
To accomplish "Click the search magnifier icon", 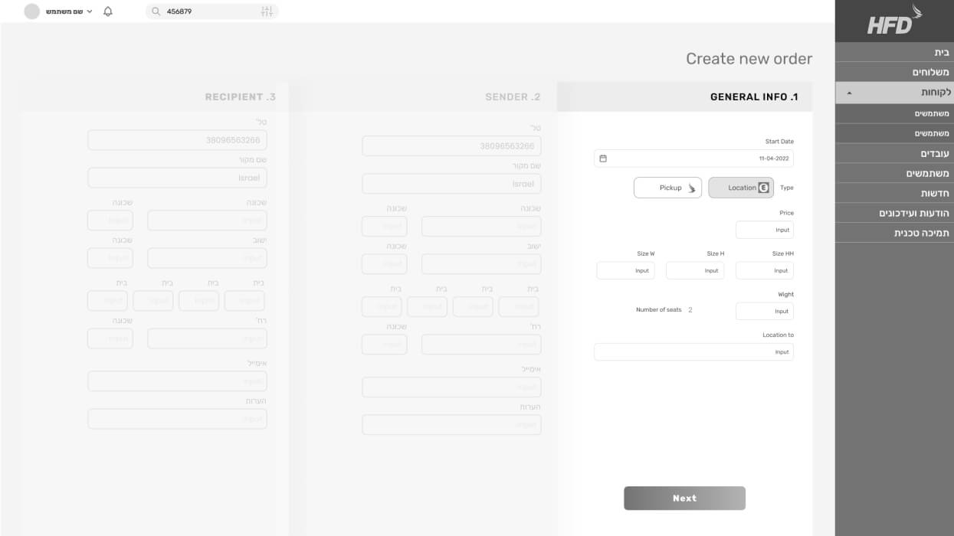I will 156,11.
